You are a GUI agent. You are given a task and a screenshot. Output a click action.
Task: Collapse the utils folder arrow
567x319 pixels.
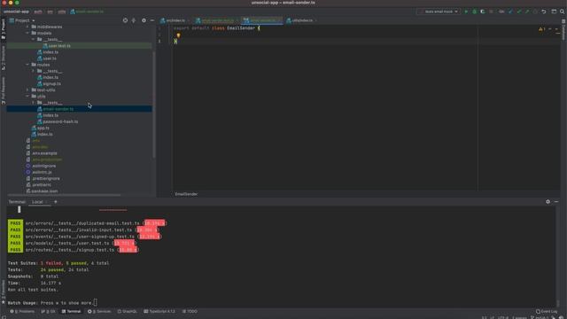(x=27, y=97)
